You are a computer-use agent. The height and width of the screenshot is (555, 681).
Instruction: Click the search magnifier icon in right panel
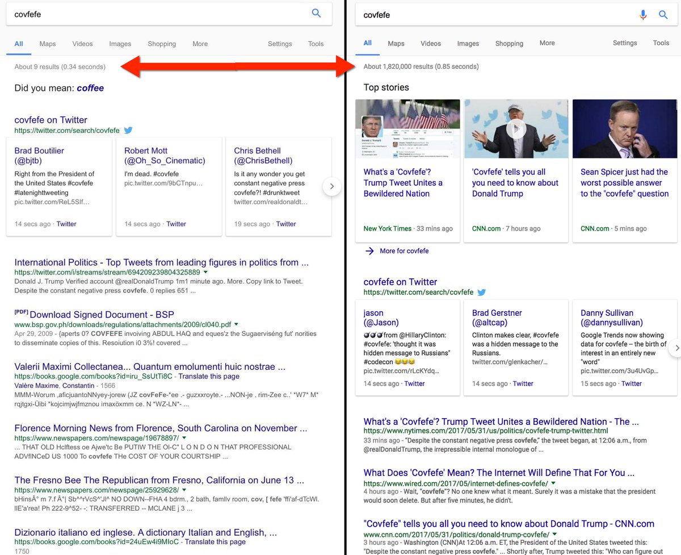[663, 15]
